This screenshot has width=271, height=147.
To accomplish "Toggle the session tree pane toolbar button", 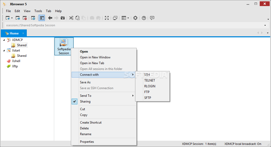I will click(42, 18).
